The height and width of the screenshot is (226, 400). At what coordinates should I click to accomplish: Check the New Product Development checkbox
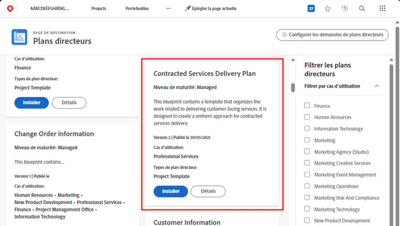coord(307,220)
